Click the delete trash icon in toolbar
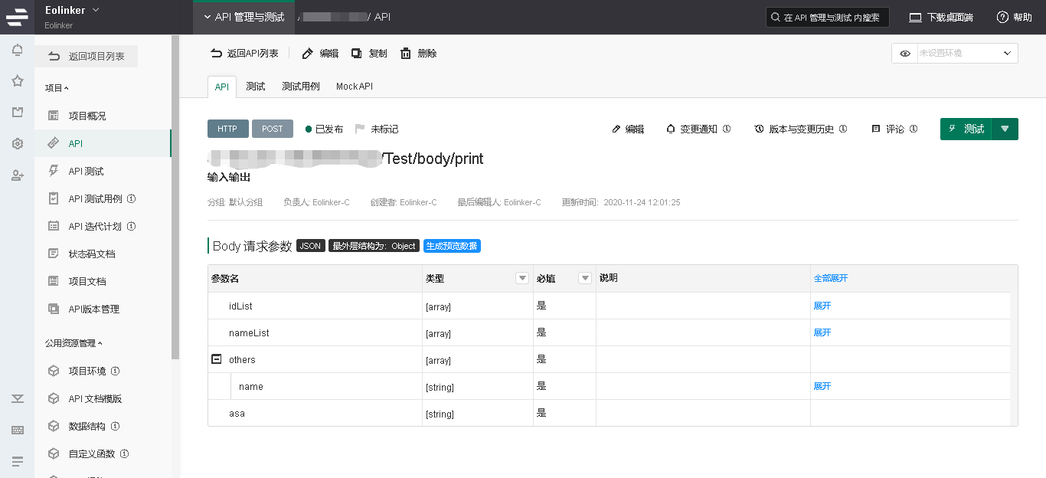The image size is (1046, 478). 406,54
